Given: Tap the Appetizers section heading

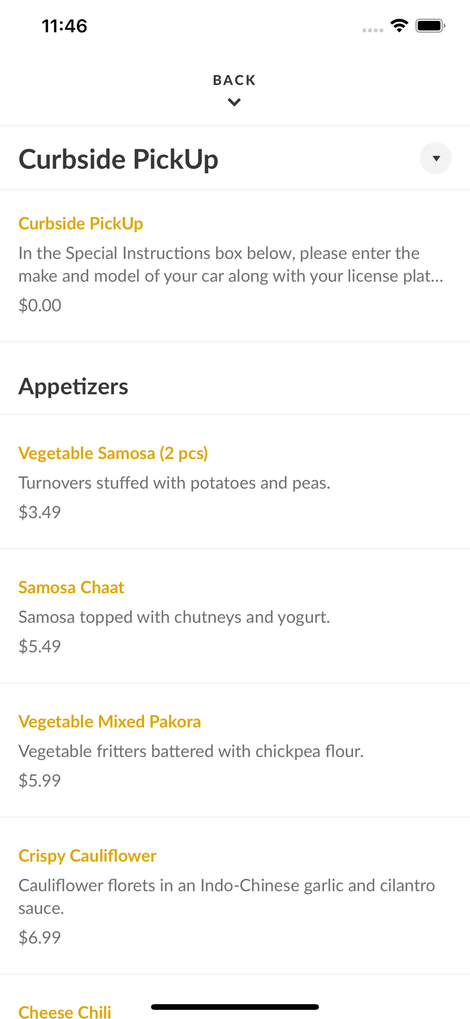Looking at the screenshot, I should (x=73, y=386).
